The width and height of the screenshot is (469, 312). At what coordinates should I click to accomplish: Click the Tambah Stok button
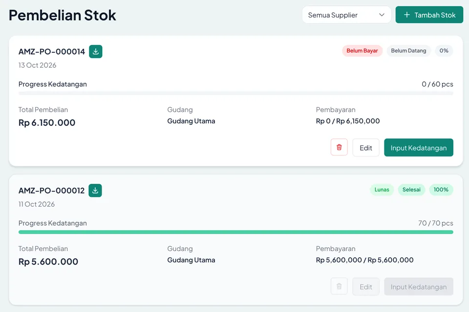click(x=429, y=15)
